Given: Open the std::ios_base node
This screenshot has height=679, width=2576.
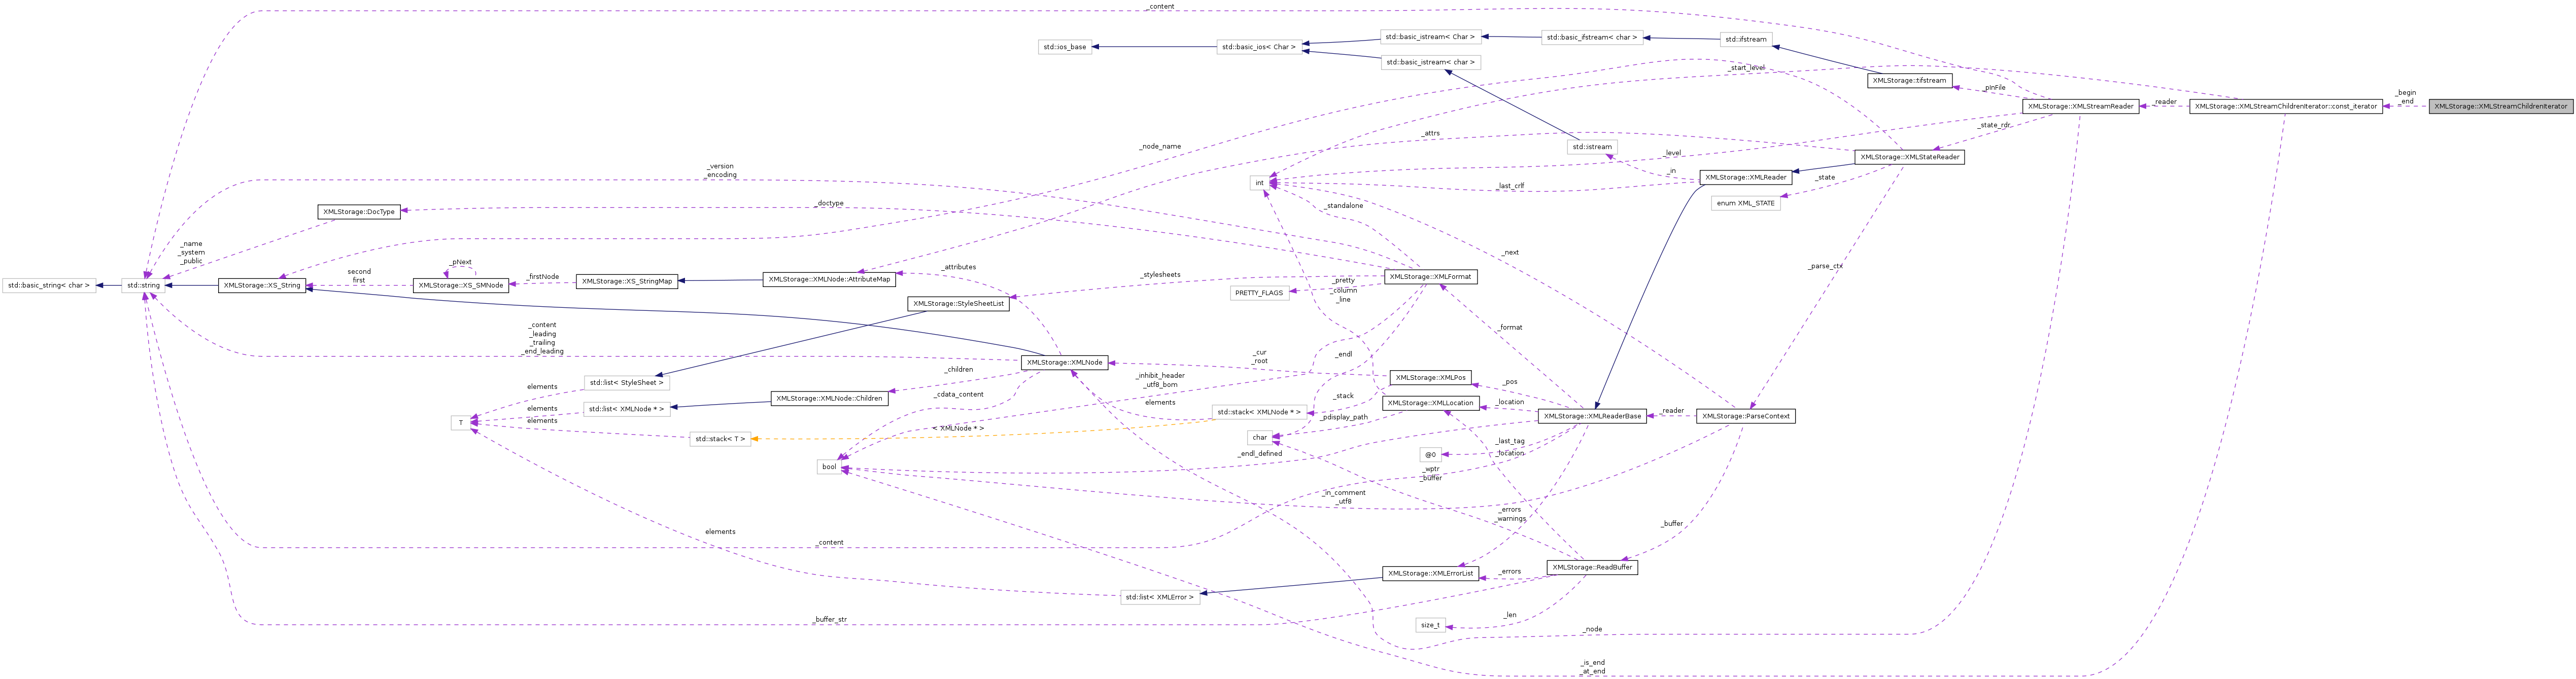Looking at the screenshot, I should tap(1064, 47).
